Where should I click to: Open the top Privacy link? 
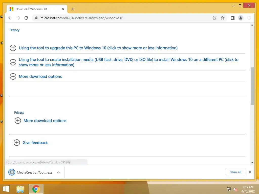[14, 30]
